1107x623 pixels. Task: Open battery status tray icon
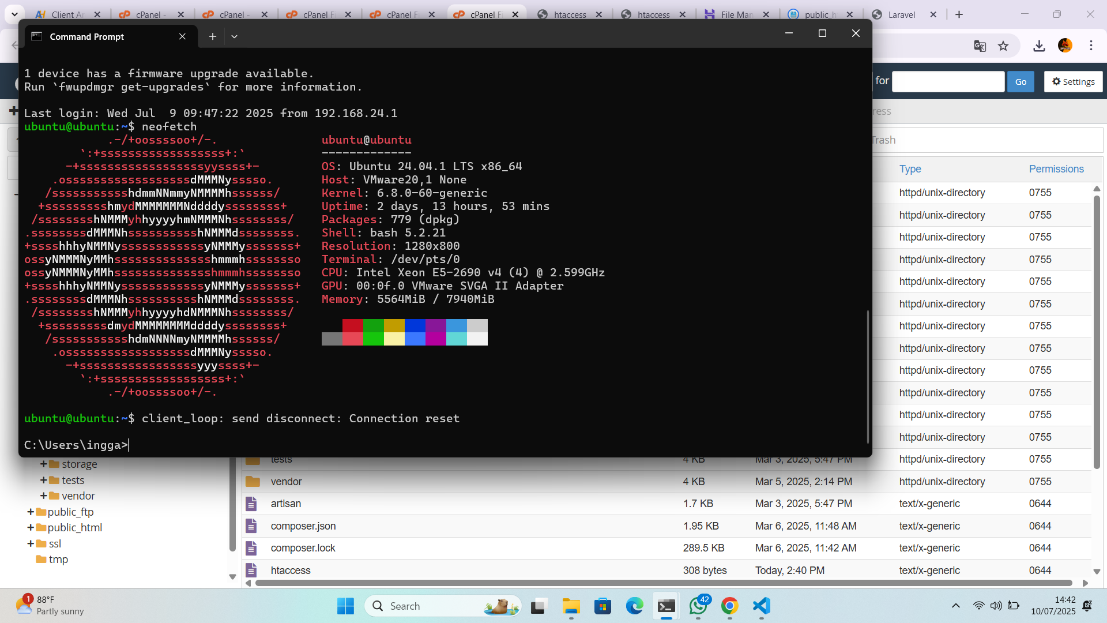pyautogui.click(x=1014, y=606)
